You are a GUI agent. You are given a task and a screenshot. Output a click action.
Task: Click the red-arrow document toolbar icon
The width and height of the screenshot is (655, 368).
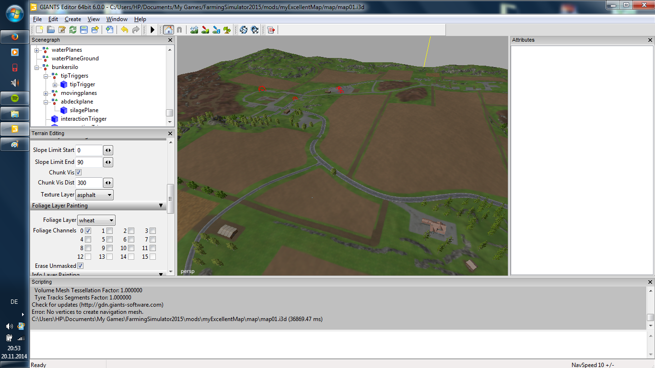(x=271, y=30)
